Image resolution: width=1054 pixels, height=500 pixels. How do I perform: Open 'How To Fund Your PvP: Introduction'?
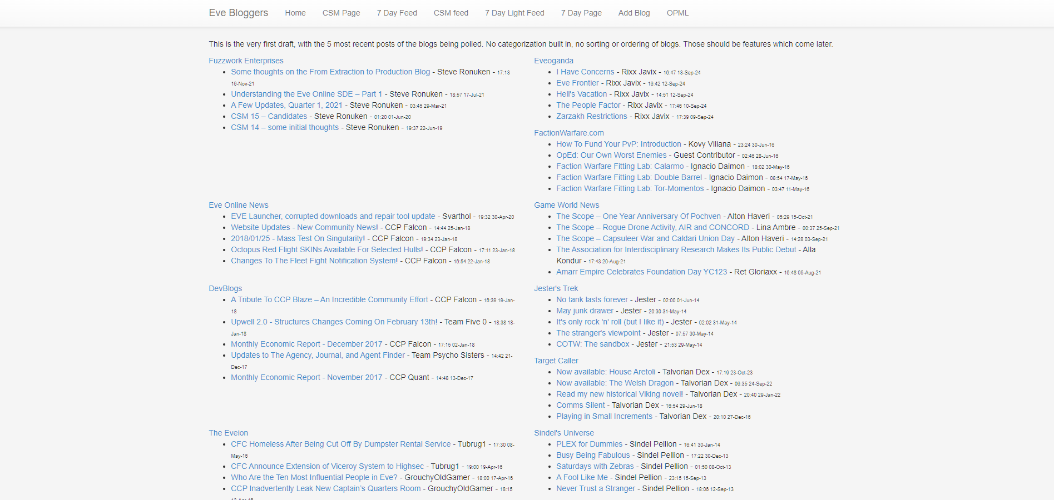618,144
